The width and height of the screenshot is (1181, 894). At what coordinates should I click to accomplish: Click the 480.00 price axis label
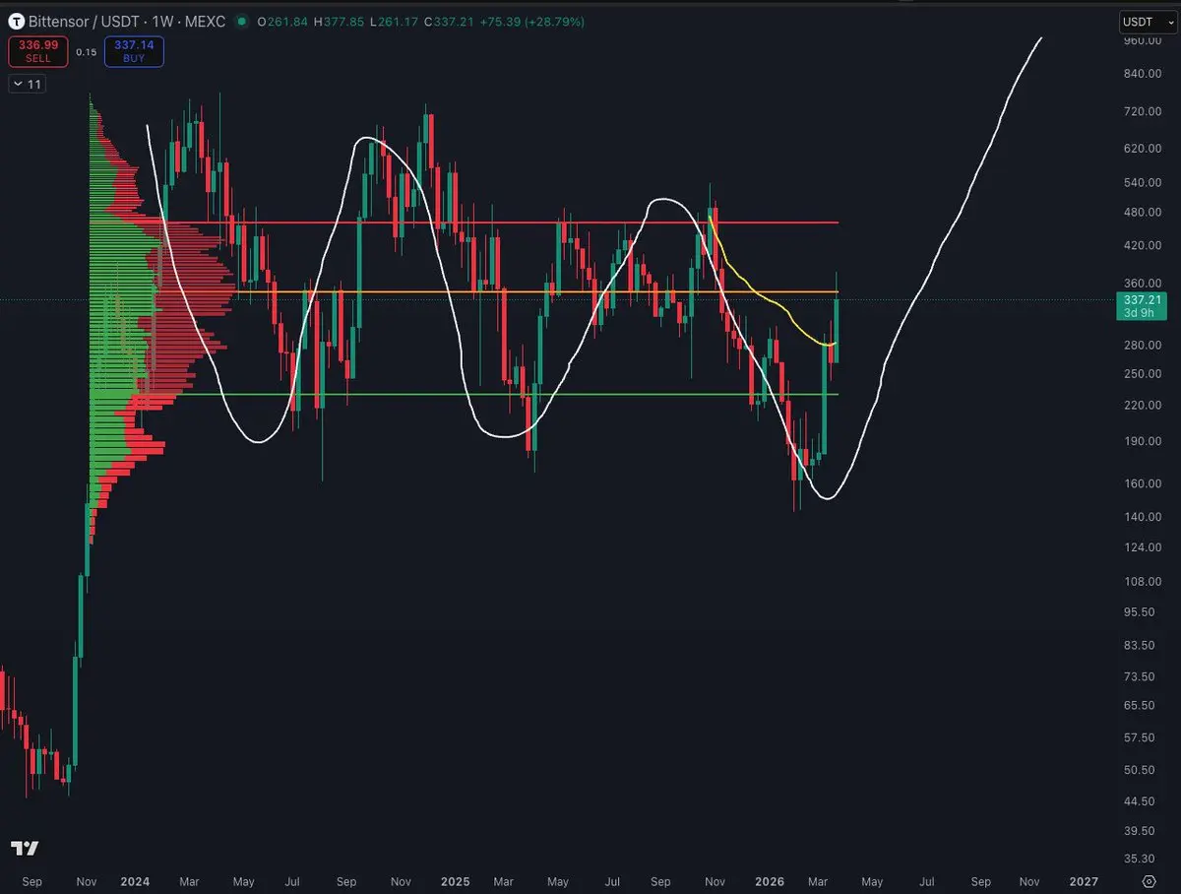click(1145, 211)
